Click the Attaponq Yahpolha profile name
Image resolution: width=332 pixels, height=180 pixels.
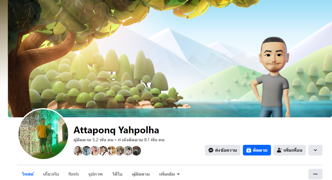pyautogui.click(x=116, y=130)
